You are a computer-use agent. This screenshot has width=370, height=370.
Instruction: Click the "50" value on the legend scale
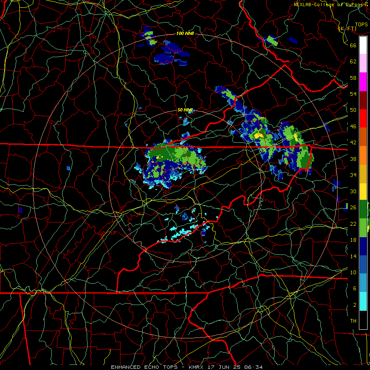(353, 110)
